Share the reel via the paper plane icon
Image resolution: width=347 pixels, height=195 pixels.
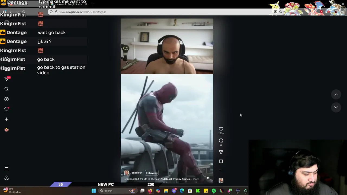[221, 152]
